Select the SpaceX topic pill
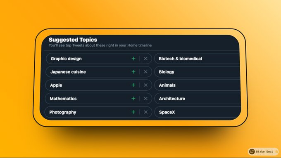The height and width of the screenshot is (158, 281). point(198,112)
